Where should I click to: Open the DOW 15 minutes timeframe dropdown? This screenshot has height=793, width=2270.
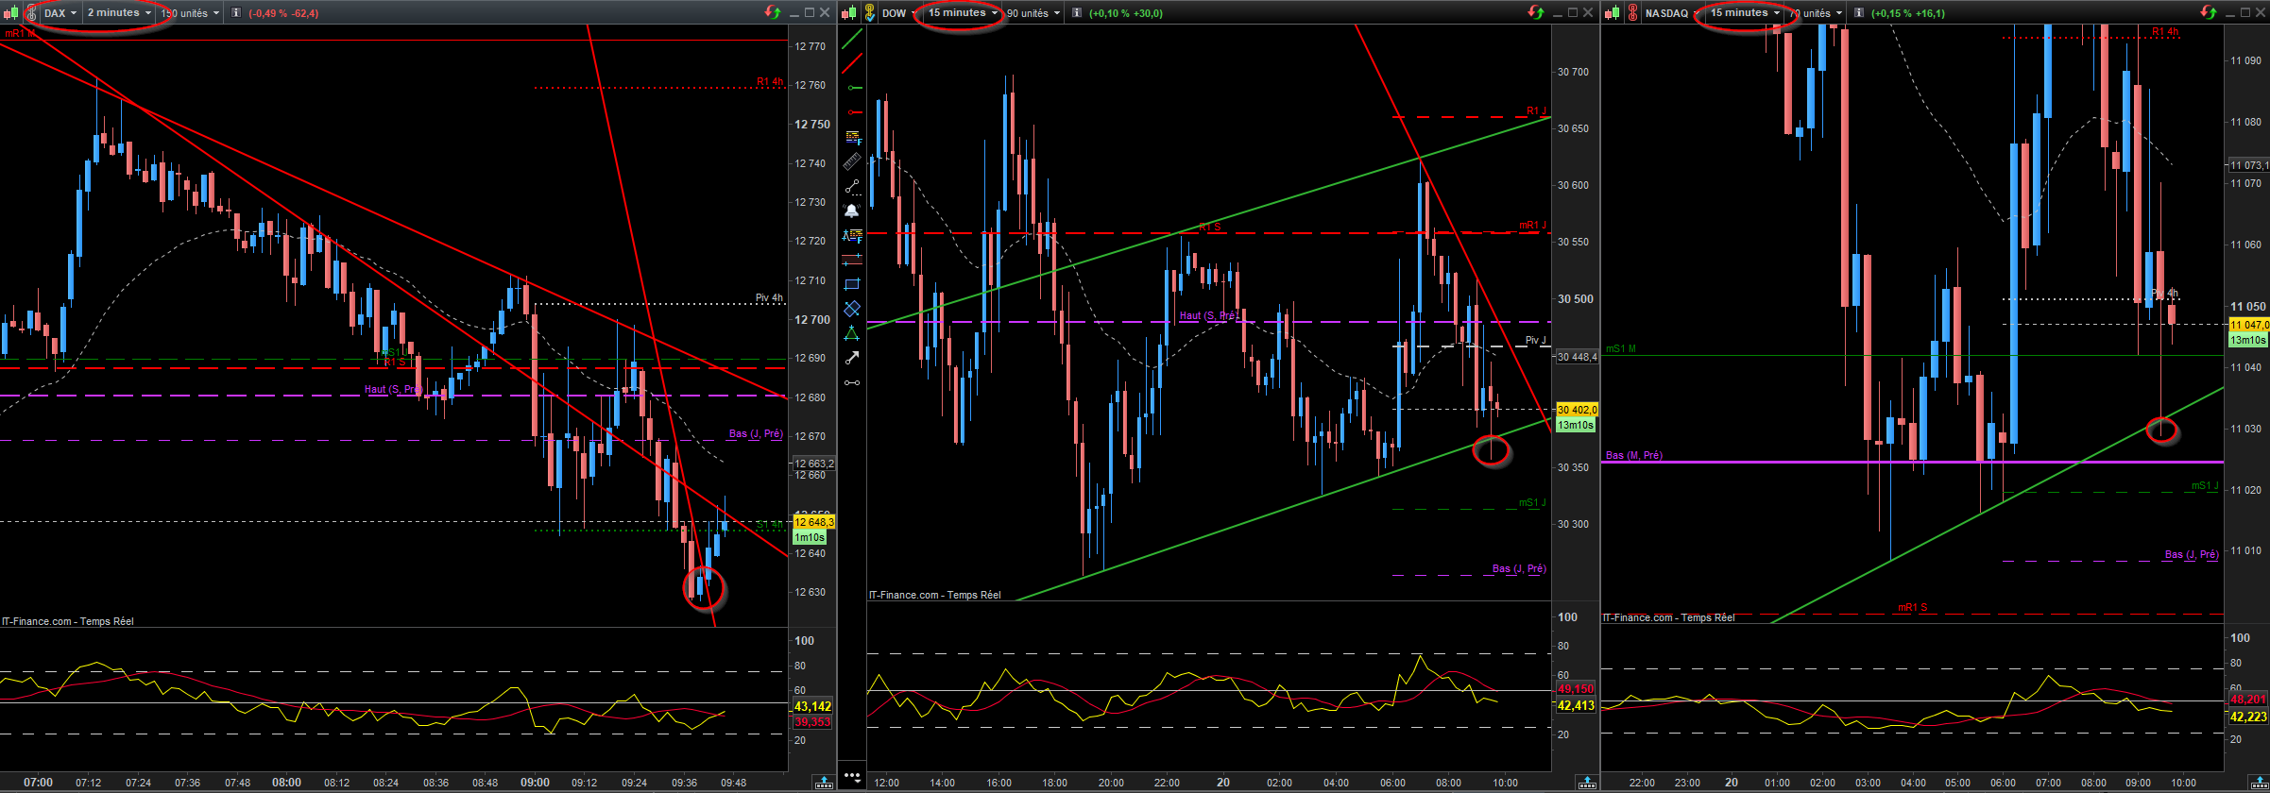963,13
